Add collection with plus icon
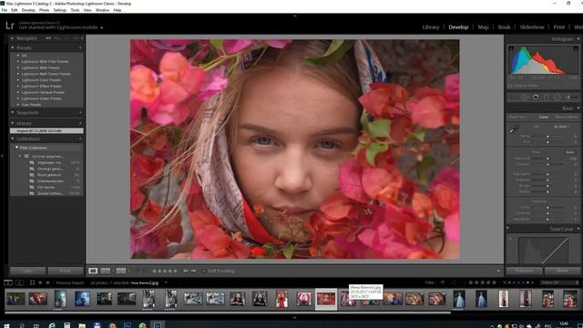Viewport: 583px width, 328px height. [80, 138]
